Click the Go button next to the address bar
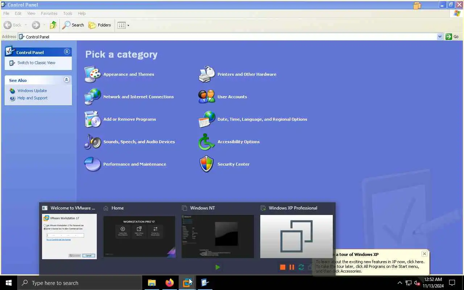 coord(452,37)
